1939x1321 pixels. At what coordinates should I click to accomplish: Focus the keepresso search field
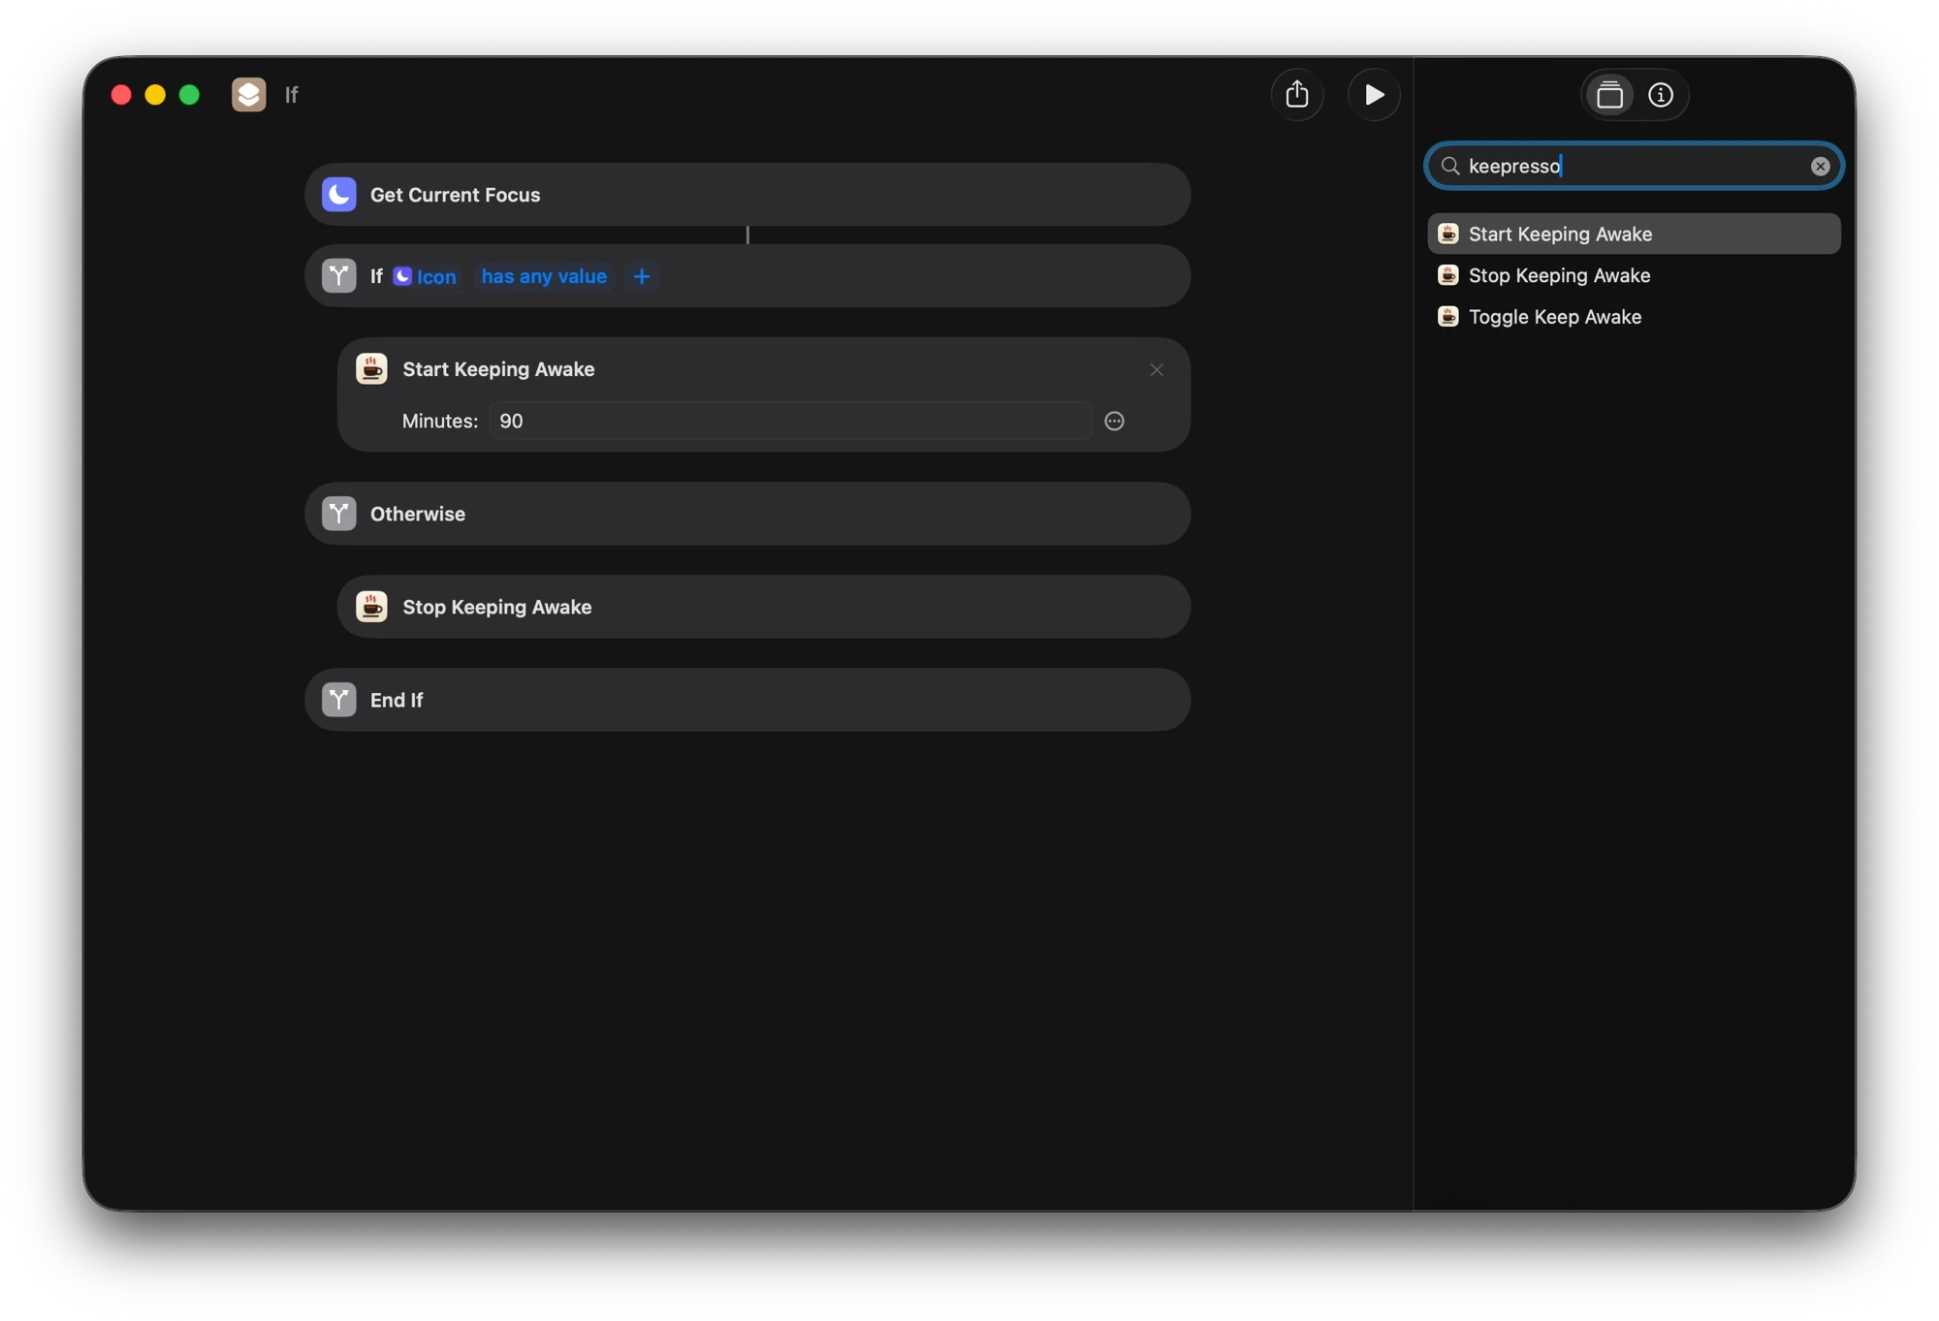[1634, 166]
